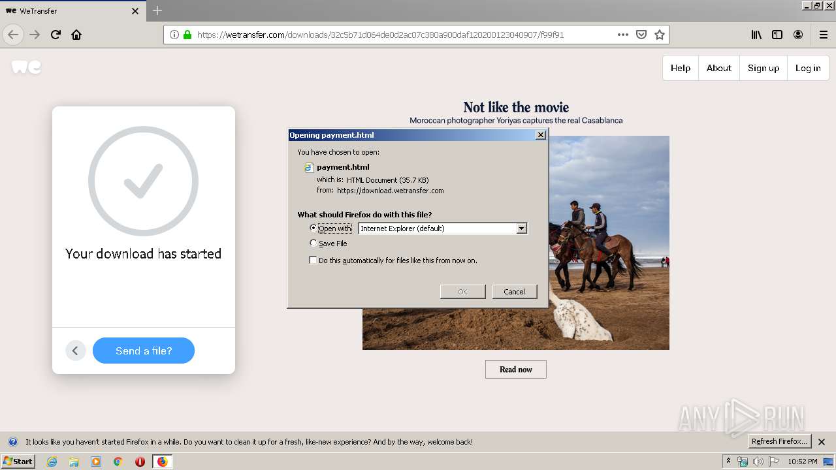Open page actions three-dot menu
The image size is (836, 470).
point(623,35)
